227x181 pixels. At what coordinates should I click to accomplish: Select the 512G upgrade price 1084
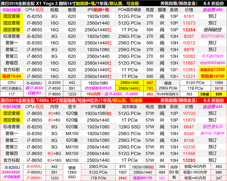[x=219, y=83]
